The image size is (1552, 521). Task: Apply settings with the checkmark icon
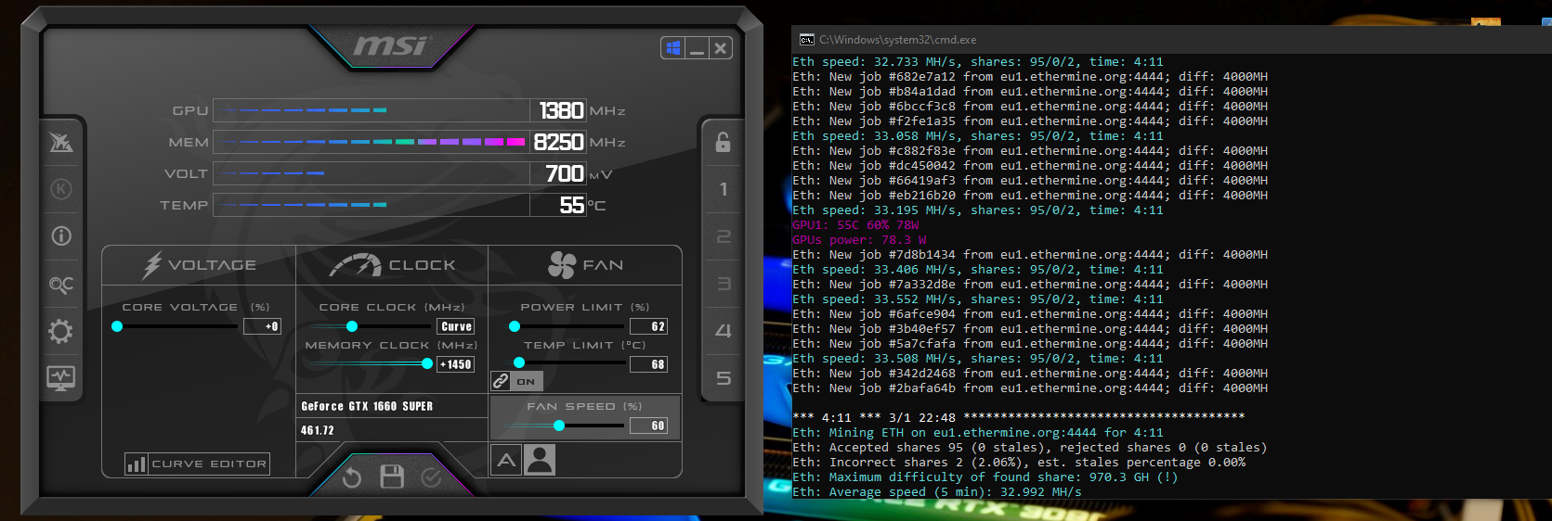431,477
